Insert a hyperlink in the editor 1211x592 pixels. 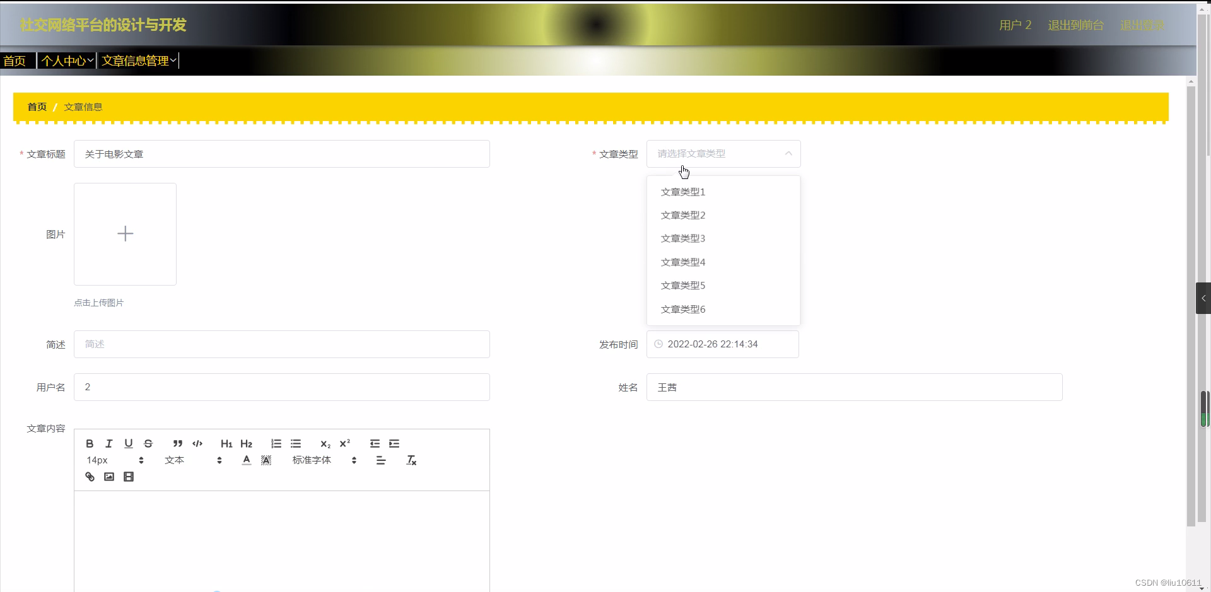pyautogui.click(x=90, y=477)
